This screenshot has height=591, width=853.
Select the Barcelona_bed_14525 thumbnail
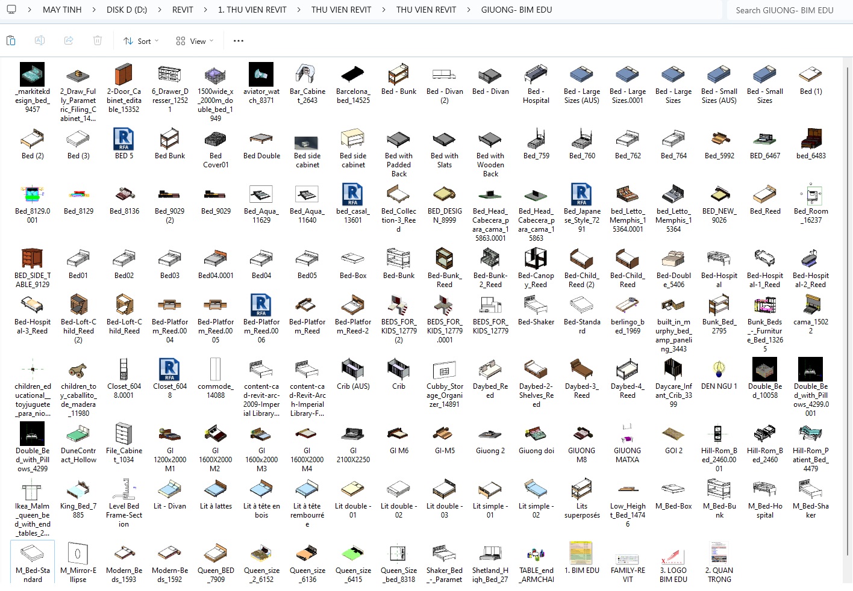(x=352, y=75)
